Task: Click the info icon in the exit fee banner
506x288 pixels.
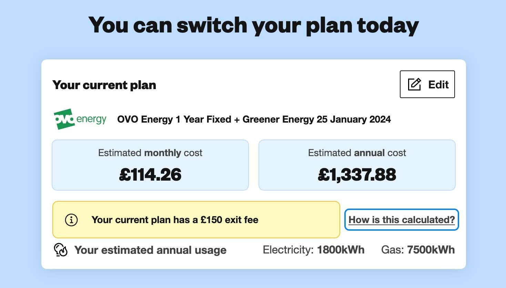Action: 71,220
